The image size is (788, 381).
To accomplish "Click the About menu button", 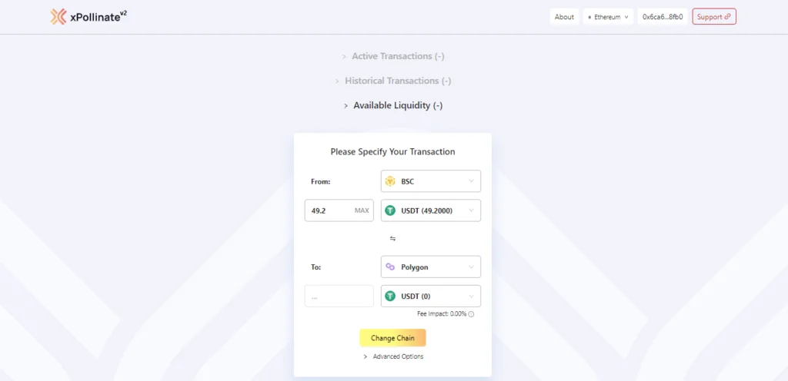I will pos(564,17).
